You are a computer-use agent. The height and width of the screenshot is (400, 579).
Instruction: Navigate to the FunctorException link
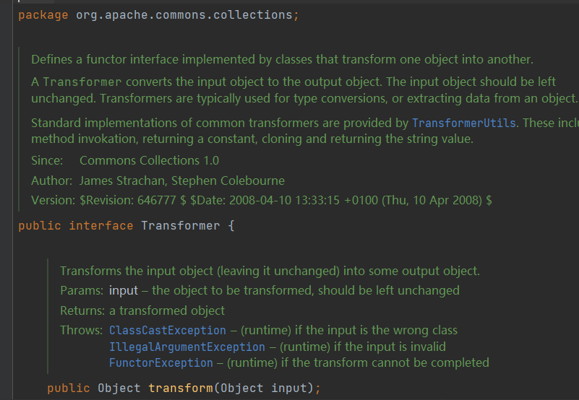[x=161, y=362]
